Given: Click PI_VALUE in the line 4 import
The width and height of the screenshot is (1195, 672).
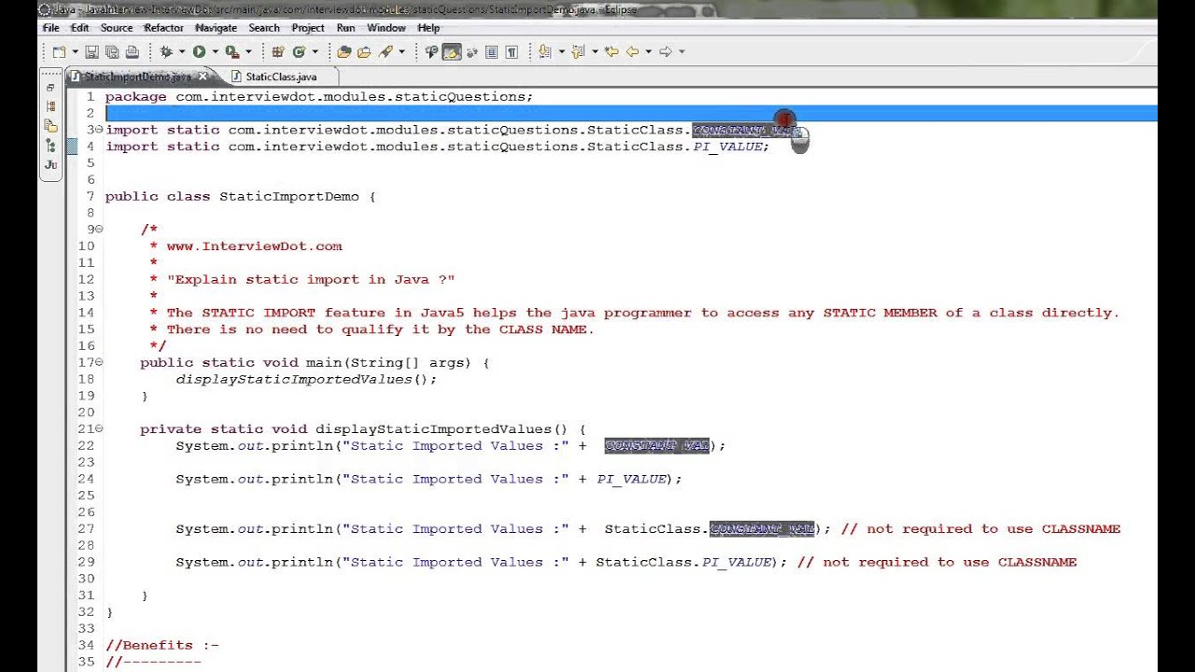Looking at the screenshot, I should pos(728,147).
